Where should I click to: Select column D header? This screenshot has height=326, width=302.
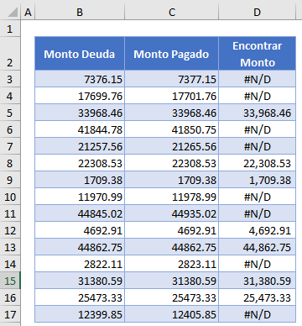[x=257, y=13]
